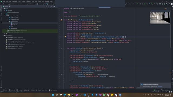Screen dimensions: 173x97
Task: Expand the EditNoteActivity node
Action: (x=8, y=18)
